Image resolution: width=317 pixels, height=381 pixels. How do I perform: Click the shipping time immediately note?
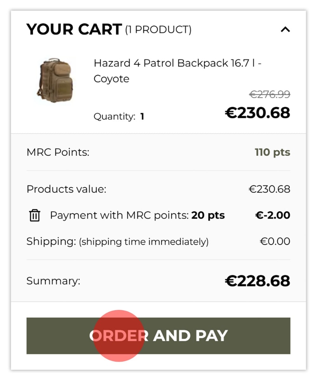[144, 242]
